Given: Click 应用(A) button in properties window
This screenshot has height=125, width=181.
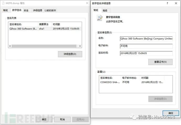Looking at the screenshot, I should coord(80,119).
